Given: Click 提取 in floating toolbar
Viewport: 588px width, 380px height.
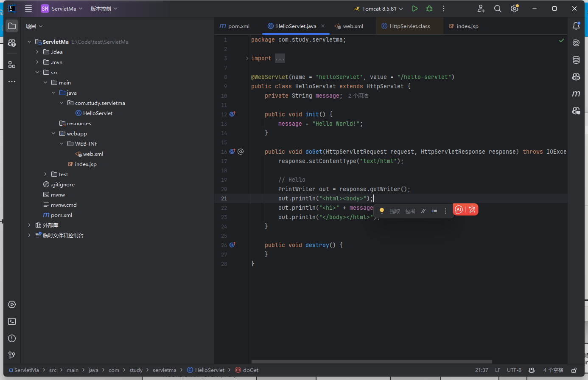Looking at the screenshot, I should [395, 211].
